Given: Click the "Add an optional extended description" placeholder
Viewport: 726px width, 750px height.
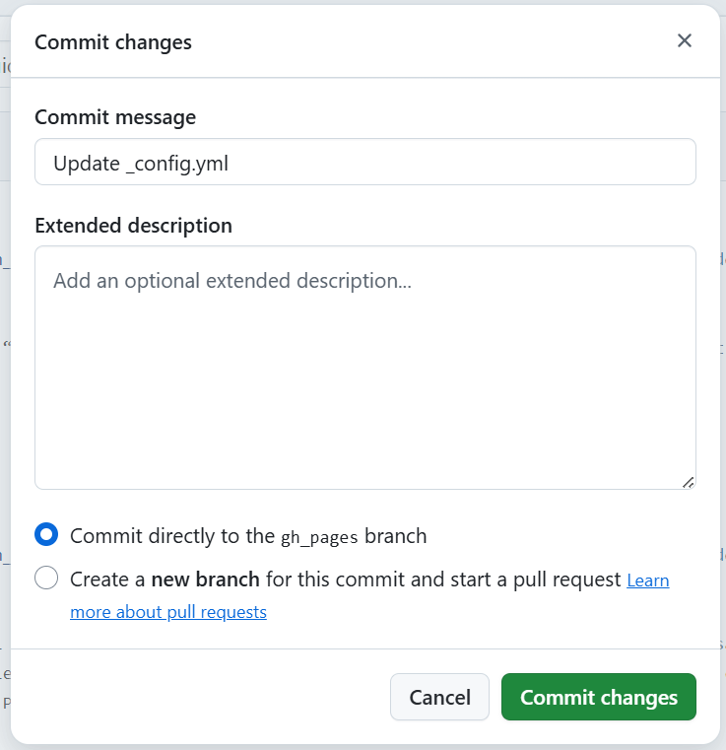Looking at the screenshot, I should [231, 281].
